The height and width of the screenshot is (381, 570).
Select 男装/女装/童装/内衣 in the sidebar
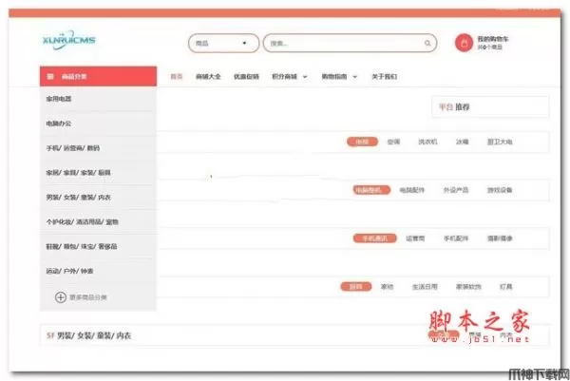(x=78, y=197)
